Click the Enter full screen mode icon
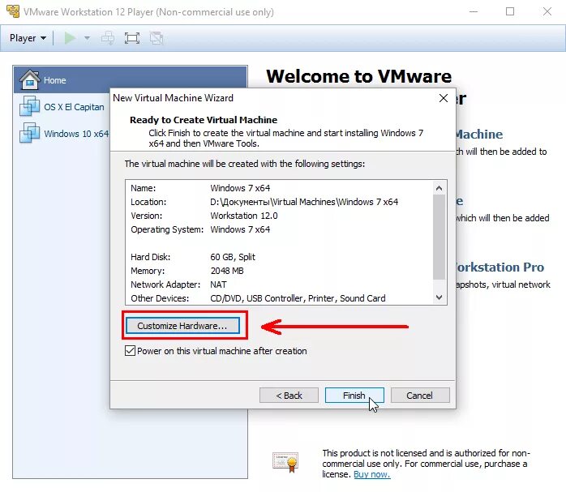Screen dimensions: 566x492 (x=131, y=38)
